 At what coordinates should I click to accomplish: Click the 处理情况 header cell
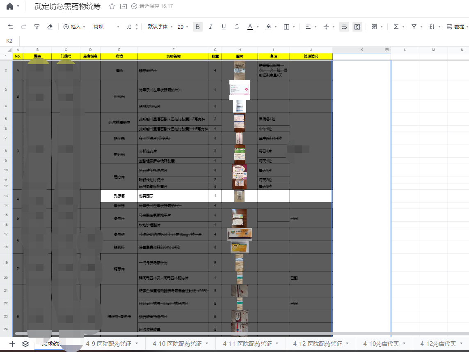311,56
